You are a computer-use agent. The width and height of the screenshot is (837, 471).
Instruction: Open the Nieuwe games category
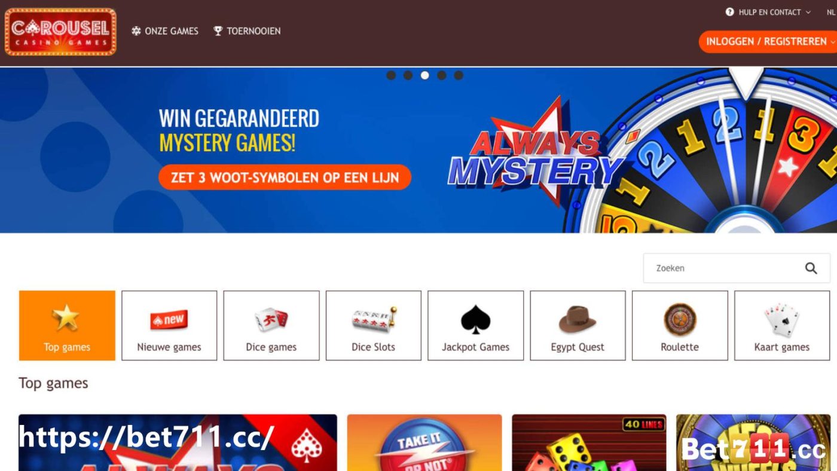click(169, 326)
